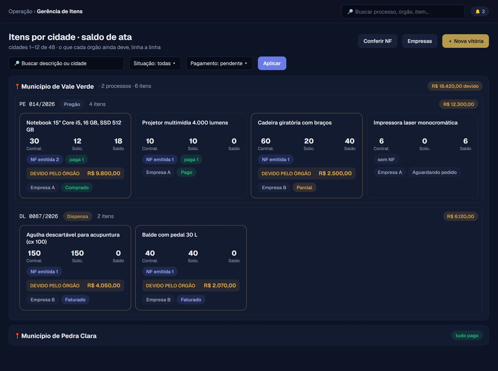Screen dimensions: 498x371
Task: Click the paga 1 badge on Projetor card
Action: tap(191, 160)
